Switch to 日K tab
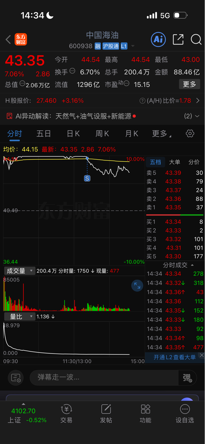Screen dimensions: 205x444 click(73, 134)
